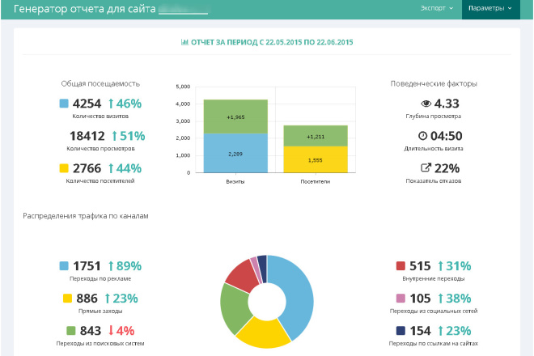The width and height of the screenshot is (534, 356).
Task: Click the bar chart icon in the report title
Action: [184, 42]
